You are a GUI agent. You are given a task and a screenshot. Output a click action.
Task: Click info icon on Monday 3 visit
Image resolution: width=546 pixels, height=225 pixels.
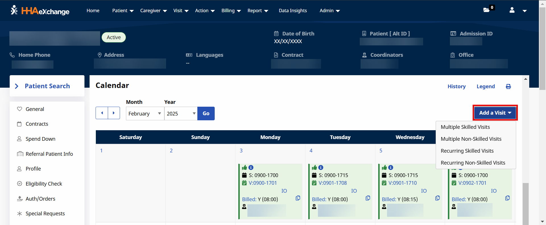tap(251, 167)
